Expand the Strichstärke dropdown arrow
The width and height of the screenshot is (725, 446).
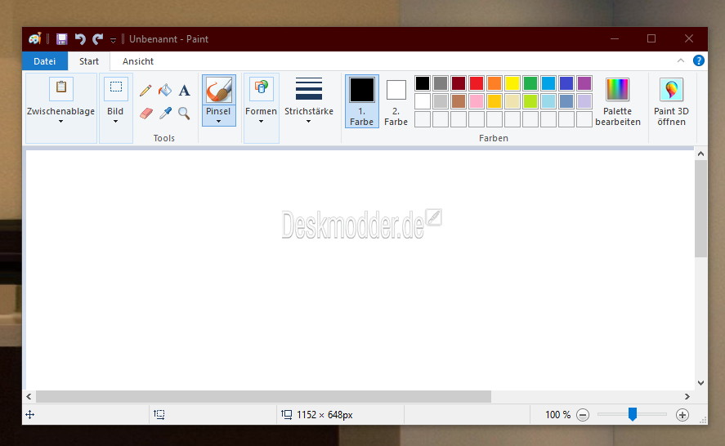tap(308, 122)
